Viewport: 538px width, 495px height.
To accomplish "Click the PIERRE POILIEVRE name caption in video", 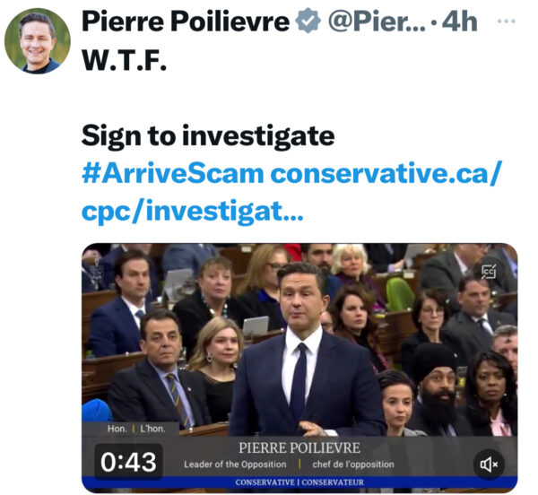I will point(299,447).
